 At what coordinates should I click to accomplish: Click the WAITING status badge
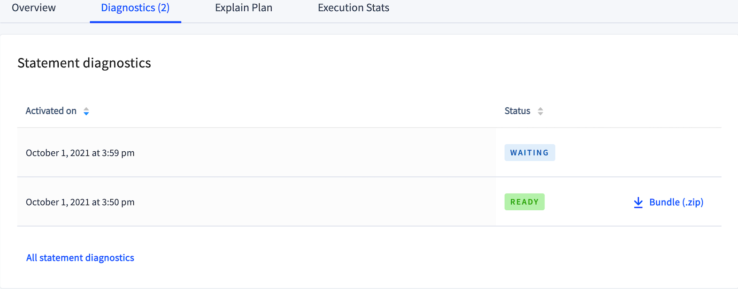[530, 153]
